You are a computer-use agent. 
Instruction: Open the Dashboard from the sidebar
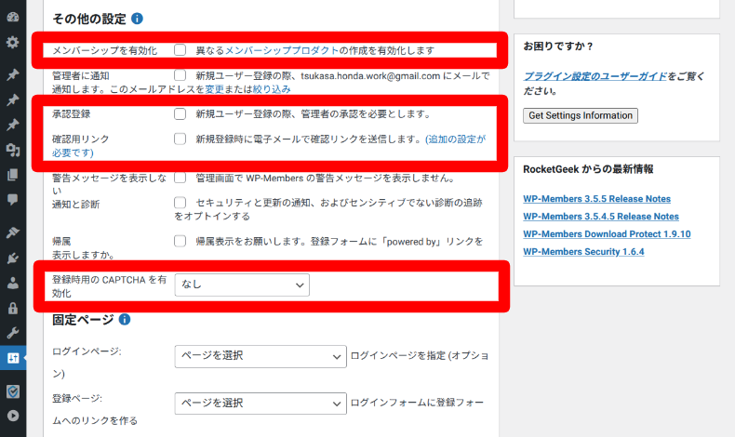[x=13, y=17]
